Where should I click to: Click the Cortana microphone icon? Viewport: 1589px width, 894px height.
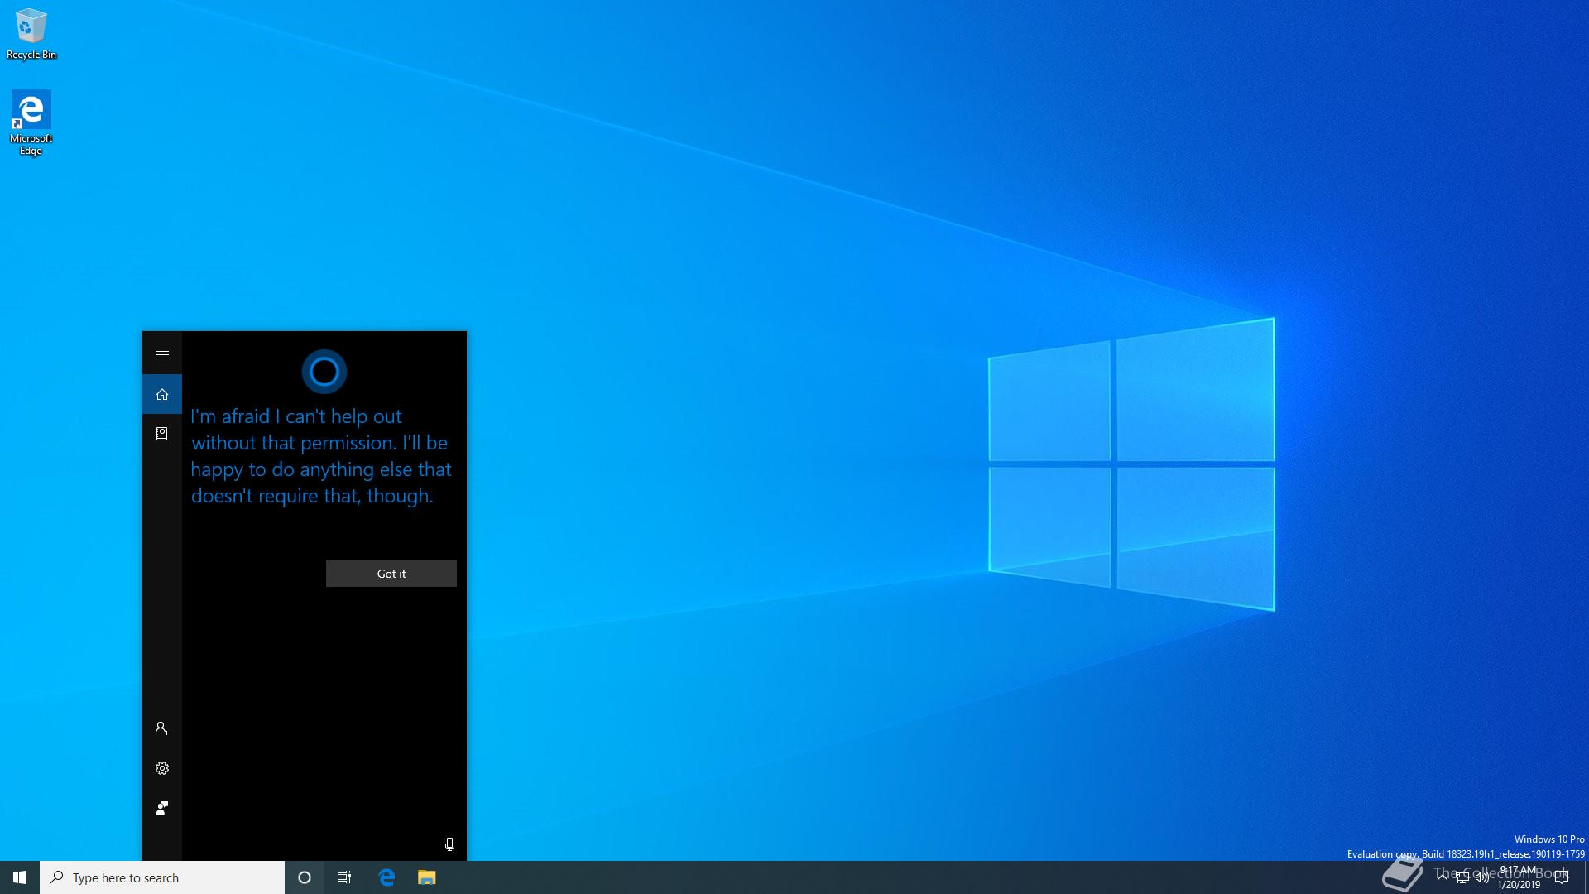[x=449, y=844]
